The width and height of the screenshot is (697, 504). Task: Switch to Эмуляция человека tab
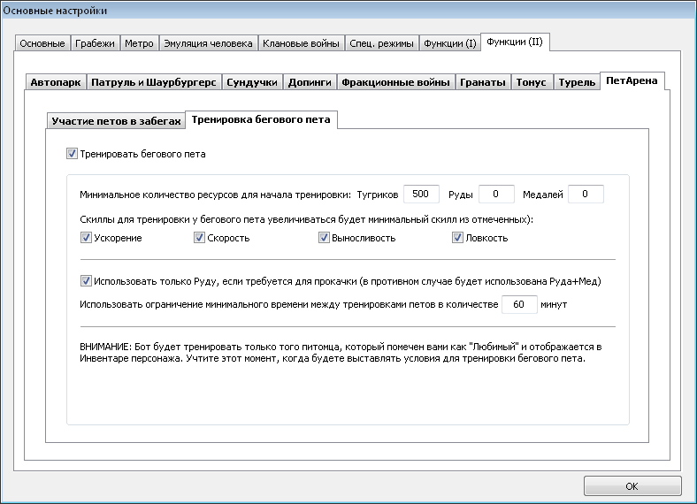click(x=208, y=43)
